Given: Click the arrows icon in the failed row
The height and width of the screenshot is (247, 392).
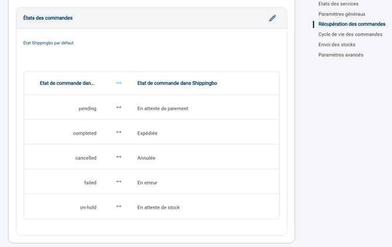Looking at the screenshot, I should pos(119,182).
